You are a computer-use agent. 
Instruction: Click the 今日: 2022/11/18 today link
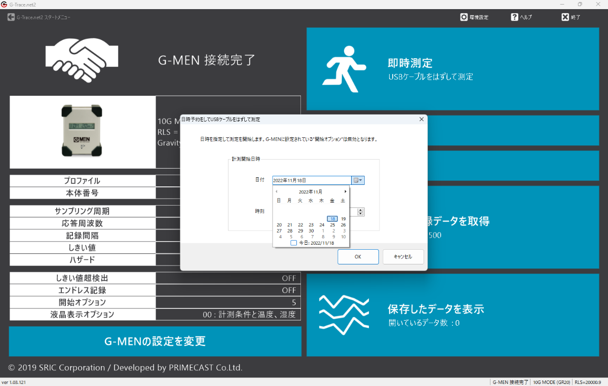click(x=316, y=243)
